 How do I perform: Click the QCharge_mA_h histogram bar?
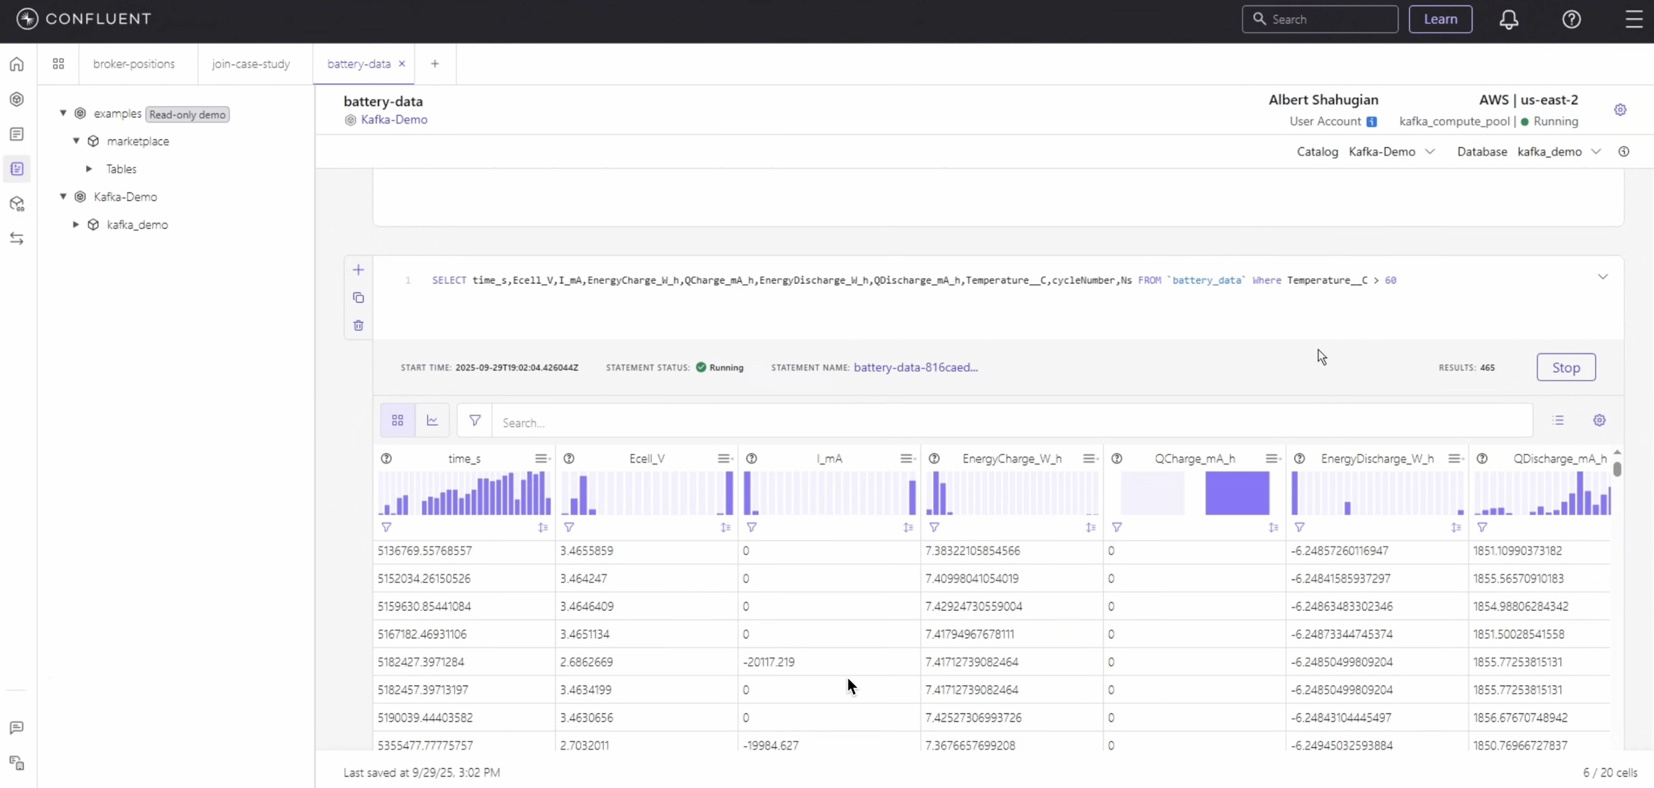(1237, 493)
